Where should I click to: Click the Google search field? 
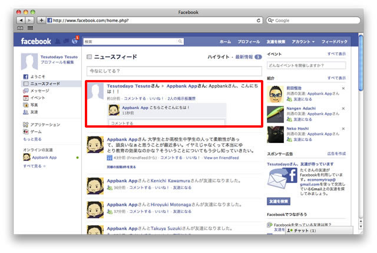pyautogui.click(x=313, y=21)
